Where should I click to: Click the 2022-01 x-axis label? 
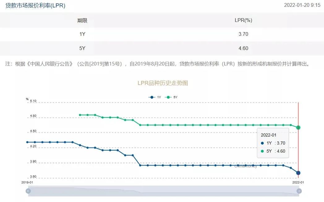(298, 183)
